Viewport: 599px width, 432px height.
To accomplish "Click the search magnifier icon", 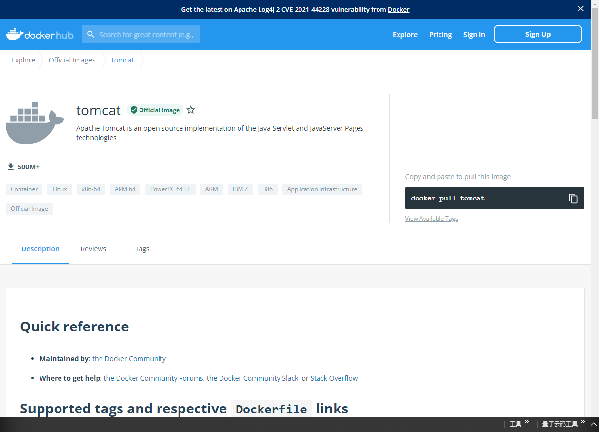I will pyautogui.click(x=91, y=34).
